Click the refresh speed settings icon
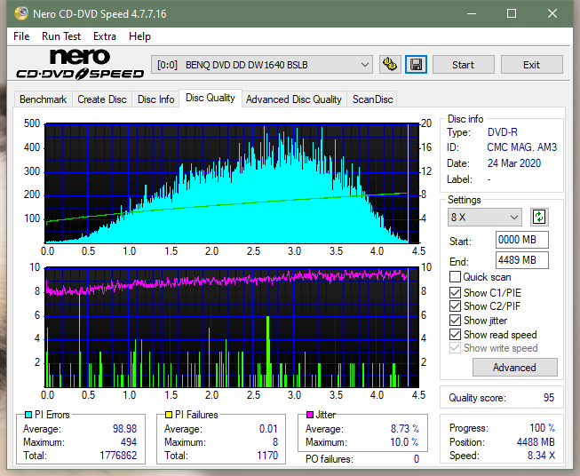 pyautogui.click(x=539, y=217)
